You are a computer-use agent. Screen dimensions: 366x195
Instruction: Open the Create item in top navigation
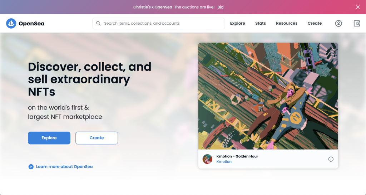315,23
